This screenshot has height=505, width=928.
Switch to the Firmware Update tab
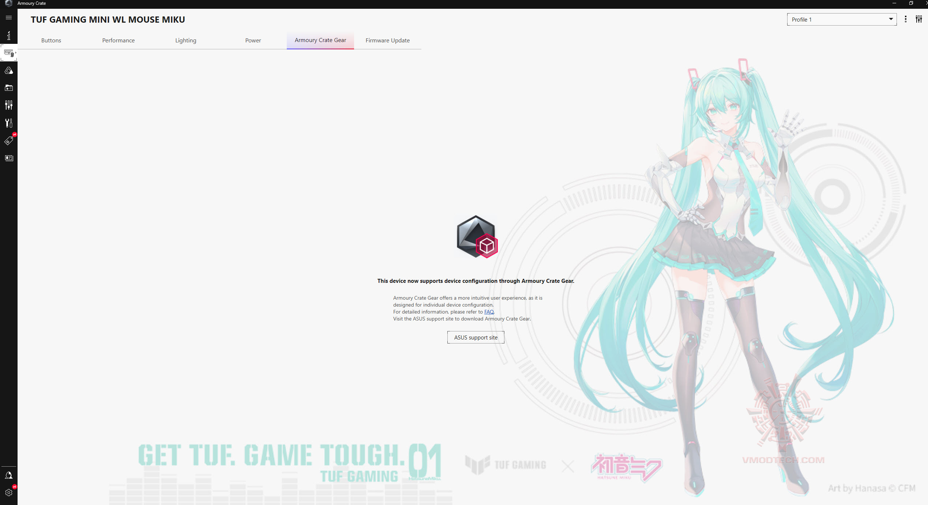tap(387, 40)
